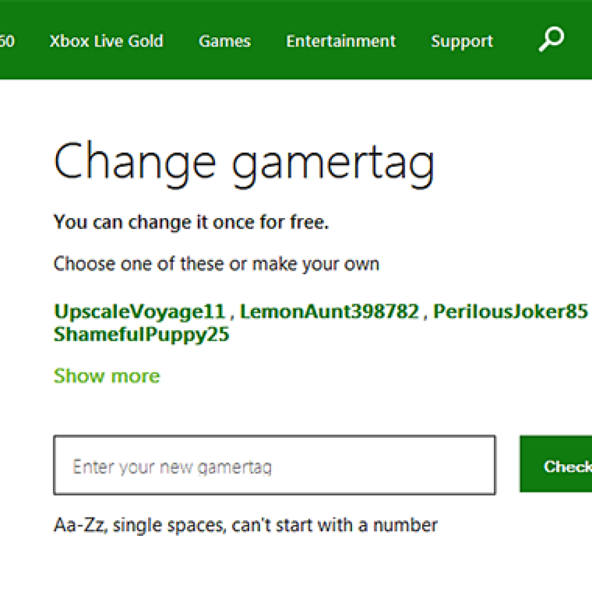Choose ShamefulPuppy25 as gamertag

pos(141,334)
